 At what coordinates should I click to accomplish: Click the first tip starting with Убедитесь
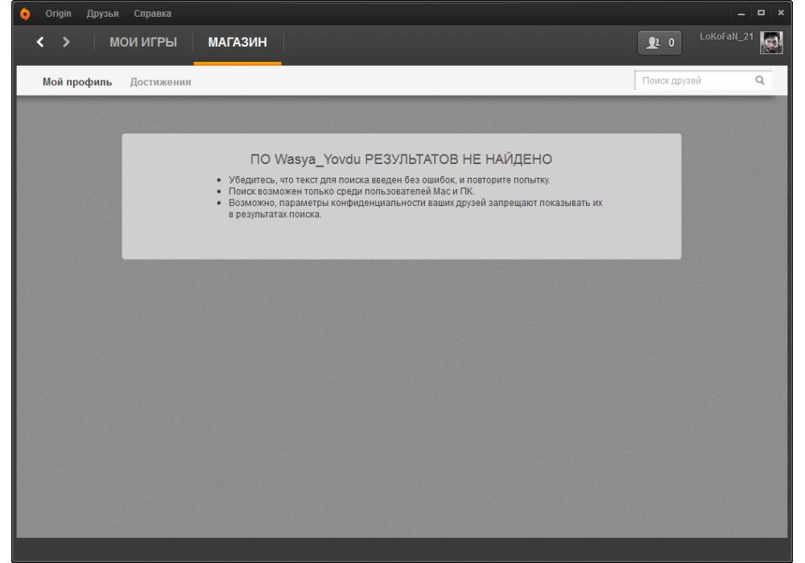click(390, 179)
